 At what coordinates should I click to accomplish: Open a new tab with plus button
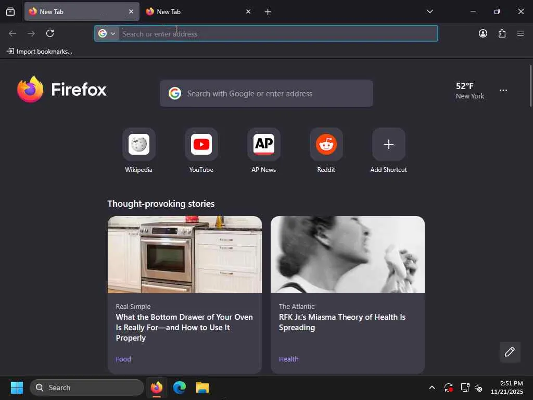point(268,12)
